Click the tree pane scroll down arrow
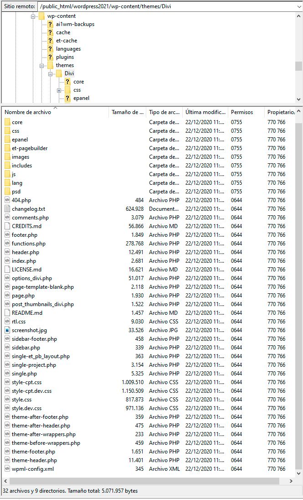303x500 pixels. [x=298, y=99]
